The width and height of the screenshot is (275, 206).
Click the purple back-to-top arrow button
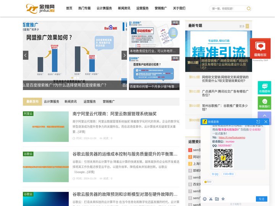coord(264,116)
